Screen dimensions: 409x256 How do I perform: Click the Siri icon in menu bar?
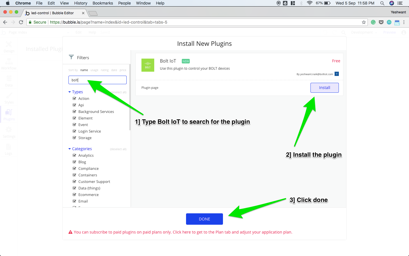pos(392,3)
